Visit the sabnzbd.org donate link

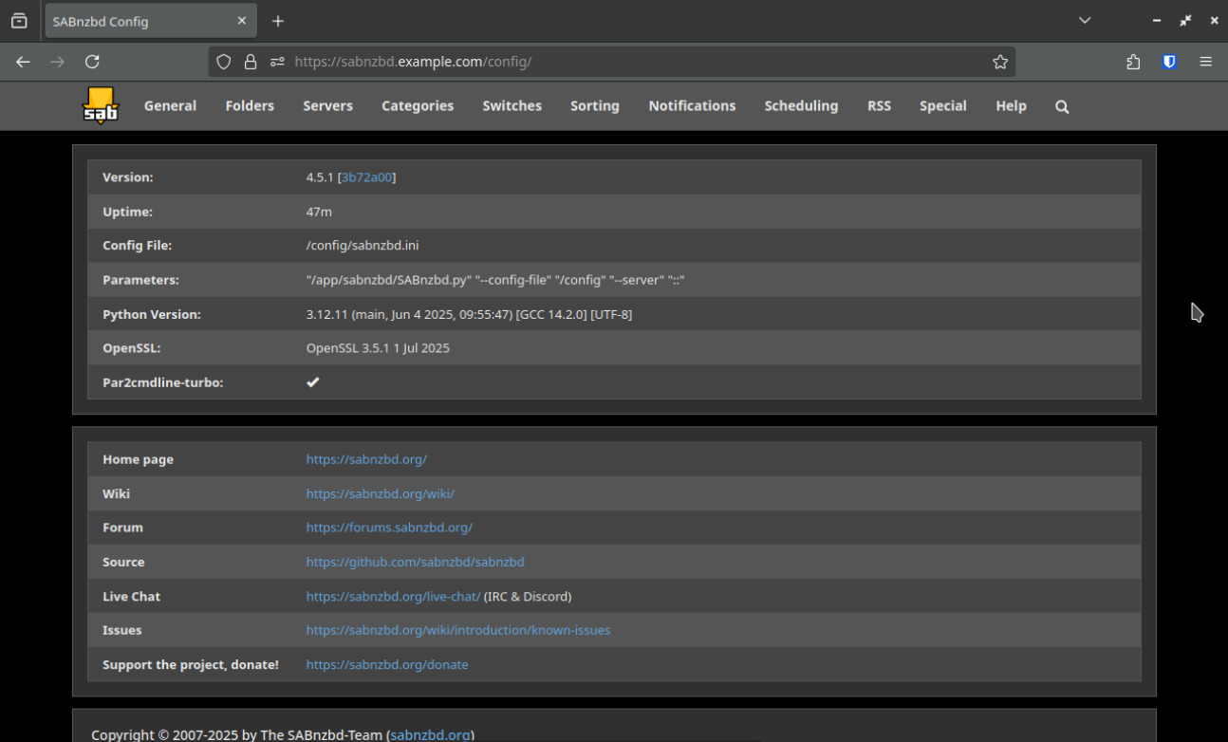coord(387,664)
